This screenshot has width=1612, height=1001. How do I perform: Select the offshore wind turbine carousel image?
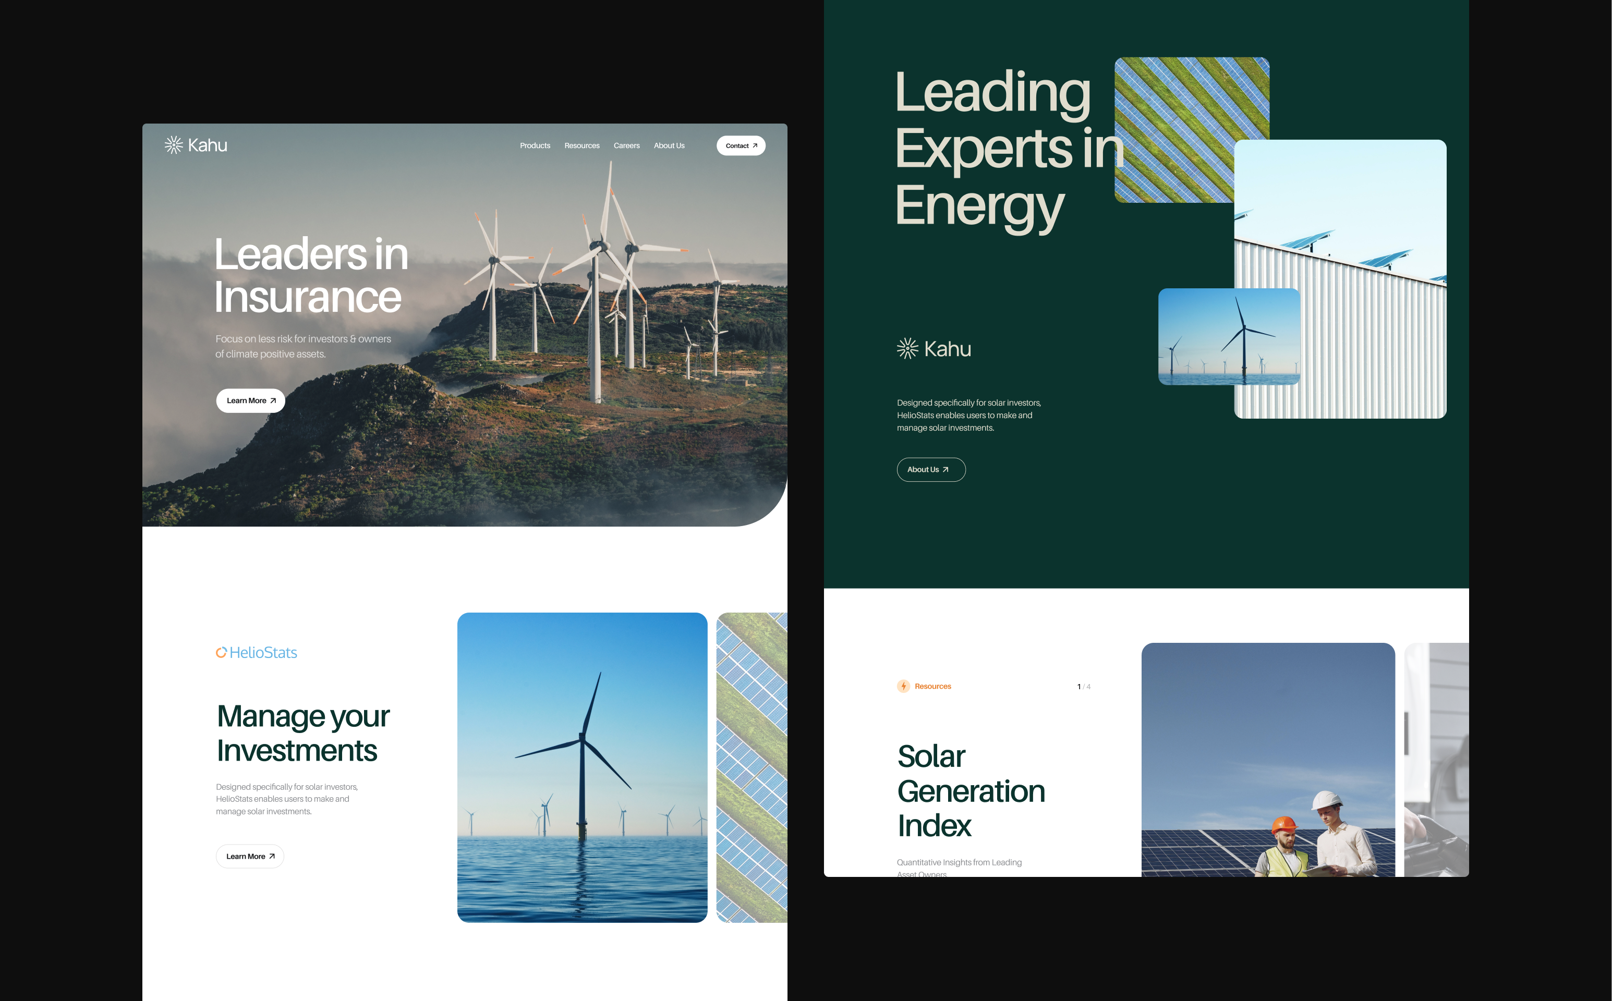pos(582,767)
